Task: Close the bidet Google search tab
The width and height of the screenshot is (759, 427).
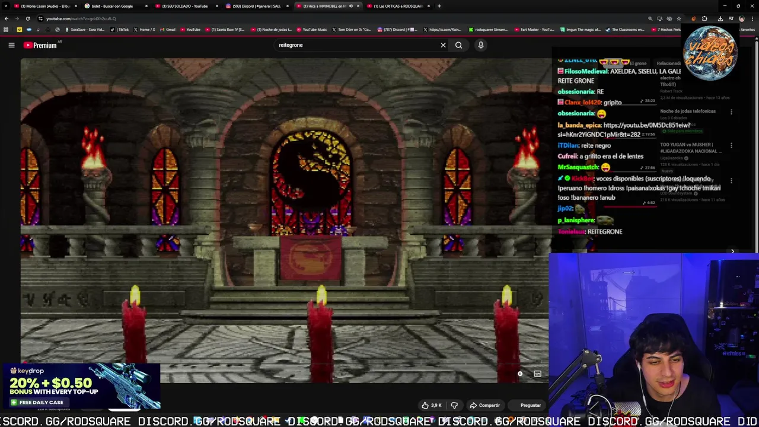Action: (x=146, y=6)
